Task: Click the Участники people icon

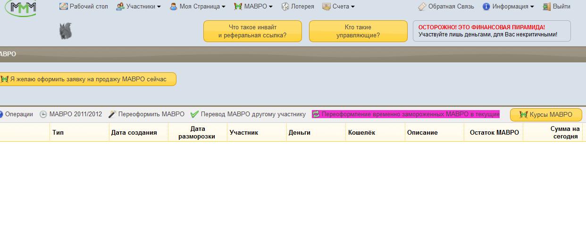Action: click(120, 7)
